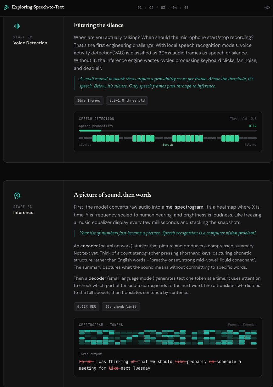Jump to section 02 in navigation
The image size is (273, 387).
[x=151, y=8]
